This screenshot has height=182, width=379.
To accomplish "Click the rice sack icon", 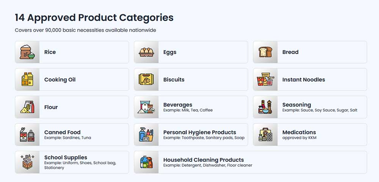I will (27, 52).
